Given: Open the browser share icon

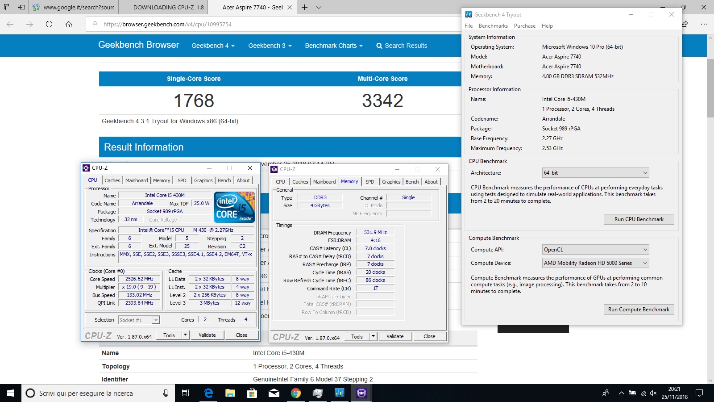Looking at the screenshot, I should (x=685, y=24).
